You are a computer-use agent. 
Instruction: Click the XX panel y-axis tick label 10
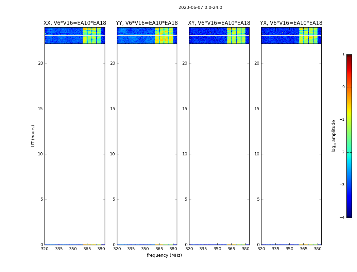pos(40,154)
